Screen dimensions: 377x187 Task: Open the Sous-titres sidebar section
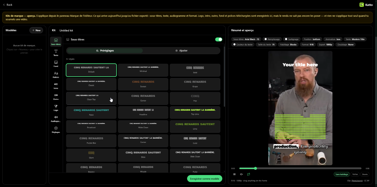click(56, 42)
